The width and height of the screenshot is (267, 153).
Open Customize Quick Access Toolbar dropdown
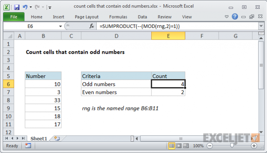50,7
